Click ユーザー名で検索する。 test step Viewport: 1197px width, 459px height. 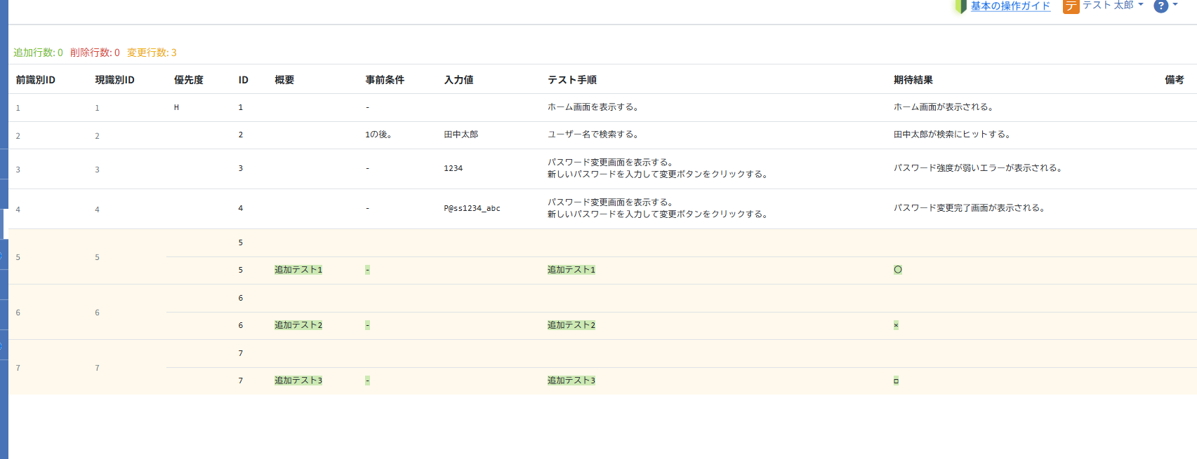[x=593, y=135]
